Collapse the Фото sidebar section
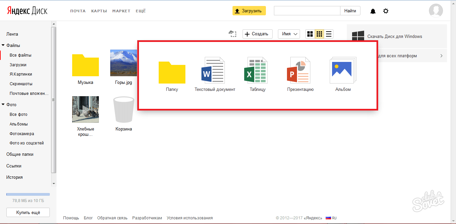 [x=3, y=105]
